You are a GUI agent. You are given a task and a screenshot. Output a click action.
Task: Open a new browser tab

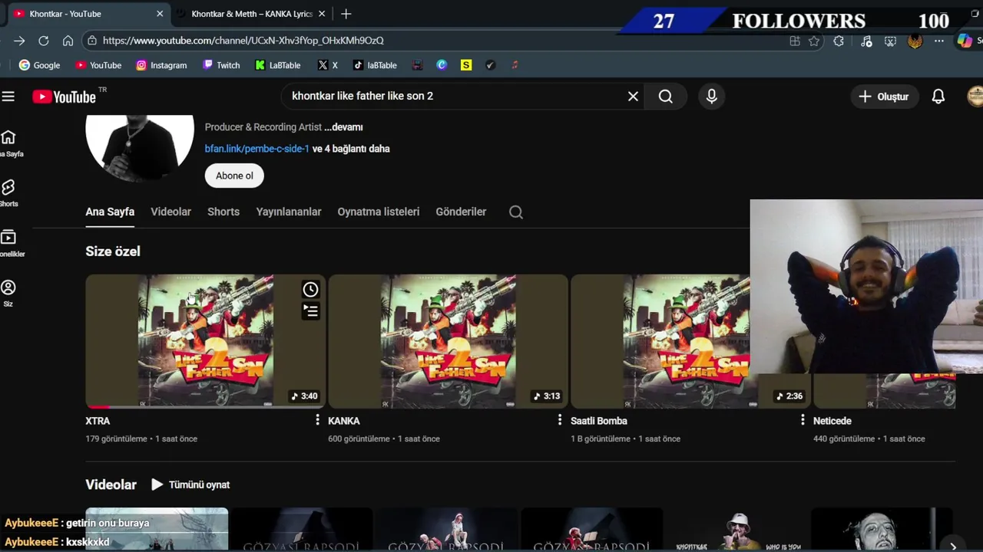[x=346, y=14]
